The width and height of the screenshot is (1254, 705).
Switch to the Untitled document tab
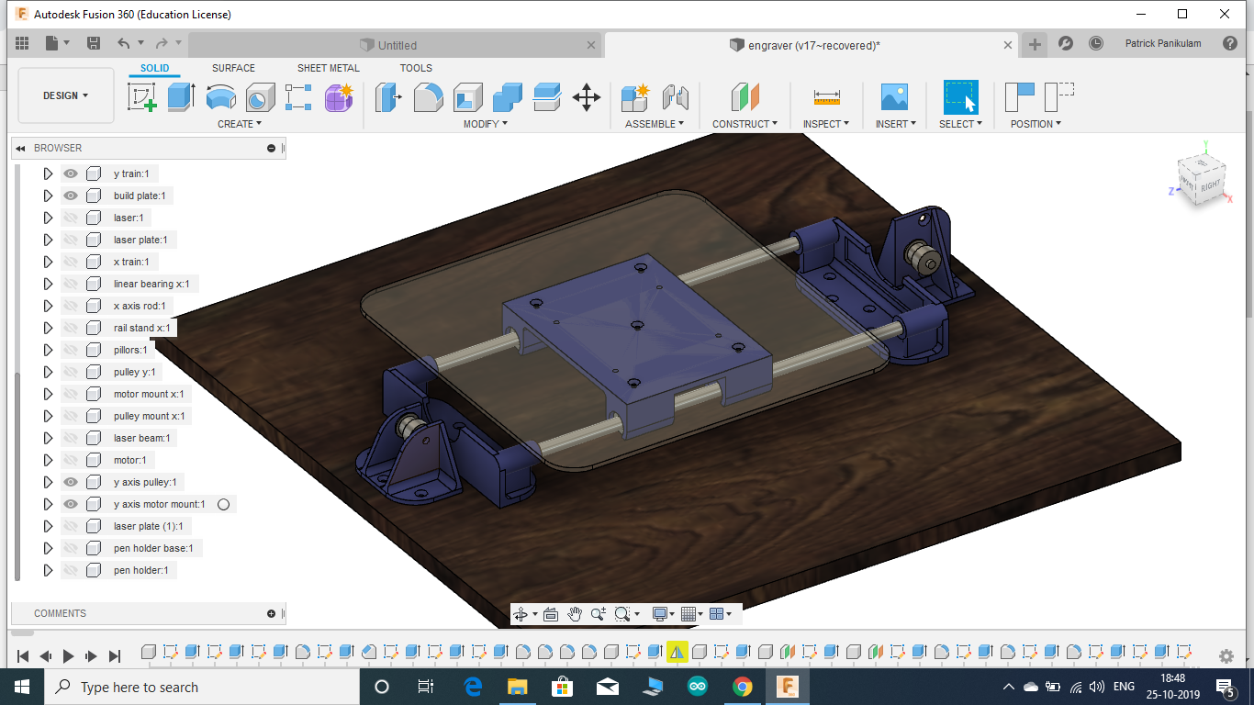click(397, 45)
